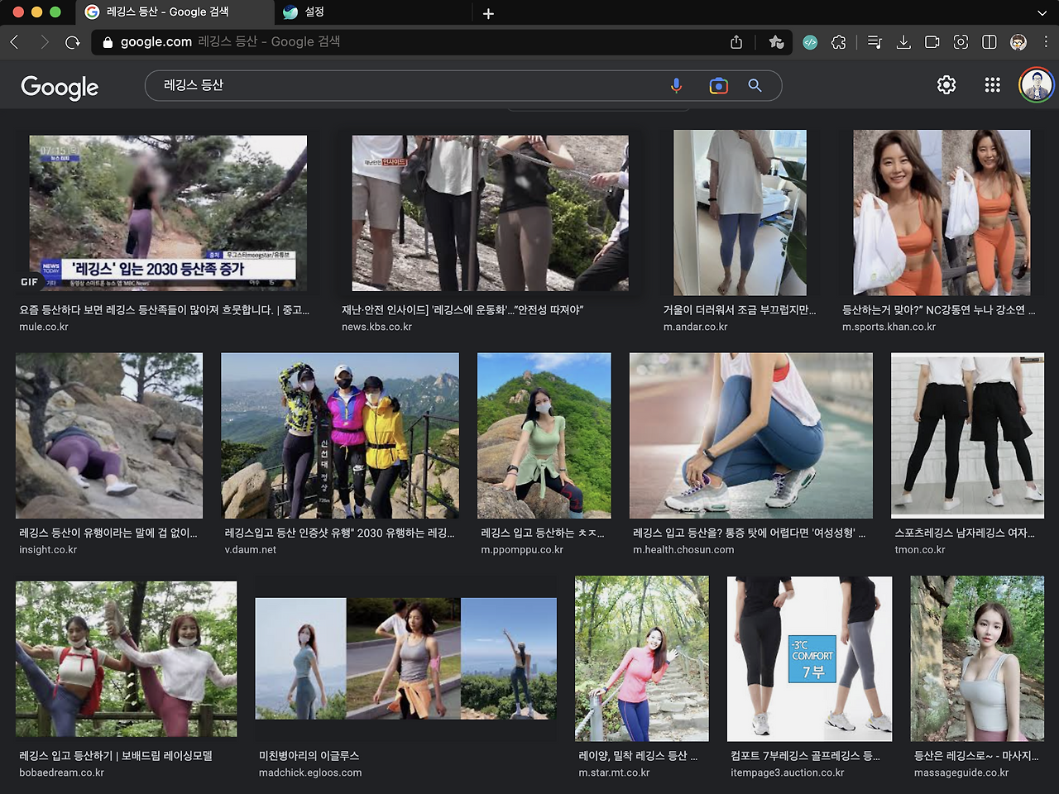1059x794 pixels.
Task: Toggle the split view sidebar icon
Action: pyautogui.click(x=989, y=42)
